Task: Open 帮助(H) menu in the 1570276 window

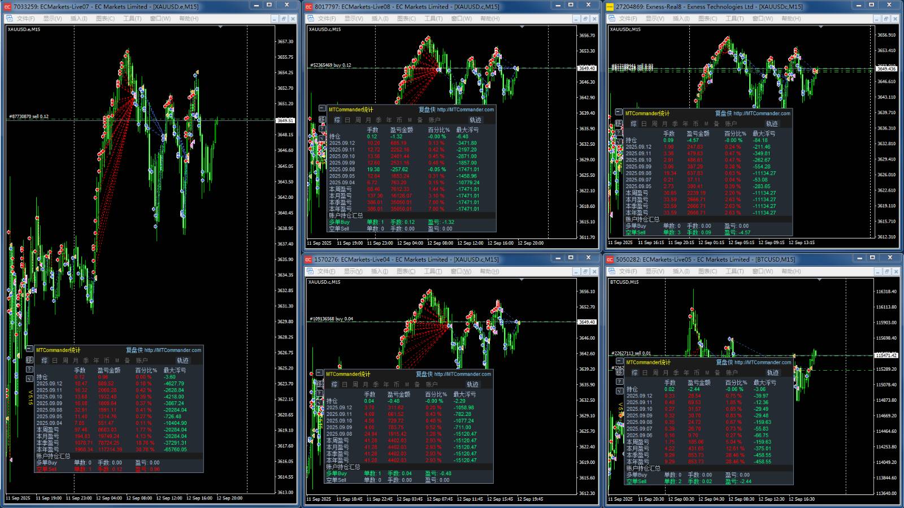Action: 490,271
